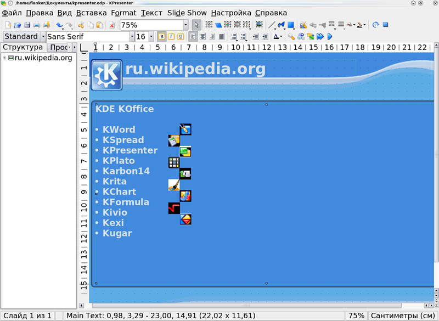The height and width of the screenshot is (321, 439).
Task: Click the scissors Cut icon
Action: tap(81, 25)
